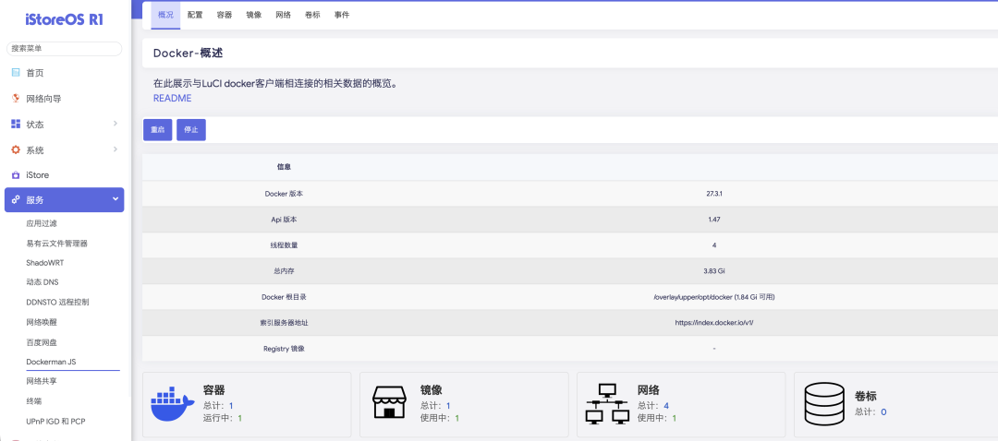This screenshot has width=998, height=441.
Task: Click the 系统 gear icon
Action: (x=16, y=150)
